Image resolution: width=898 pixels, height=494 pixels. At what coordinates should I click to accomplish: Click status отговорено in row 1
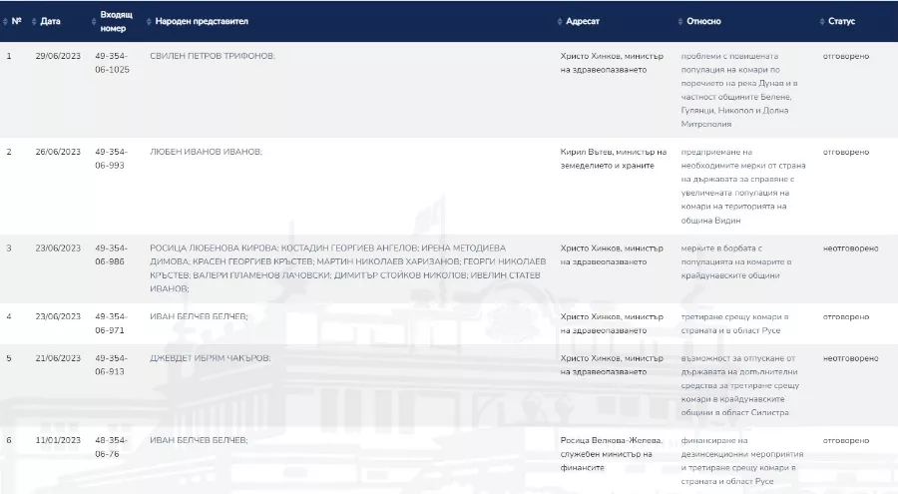coord(846,56)
